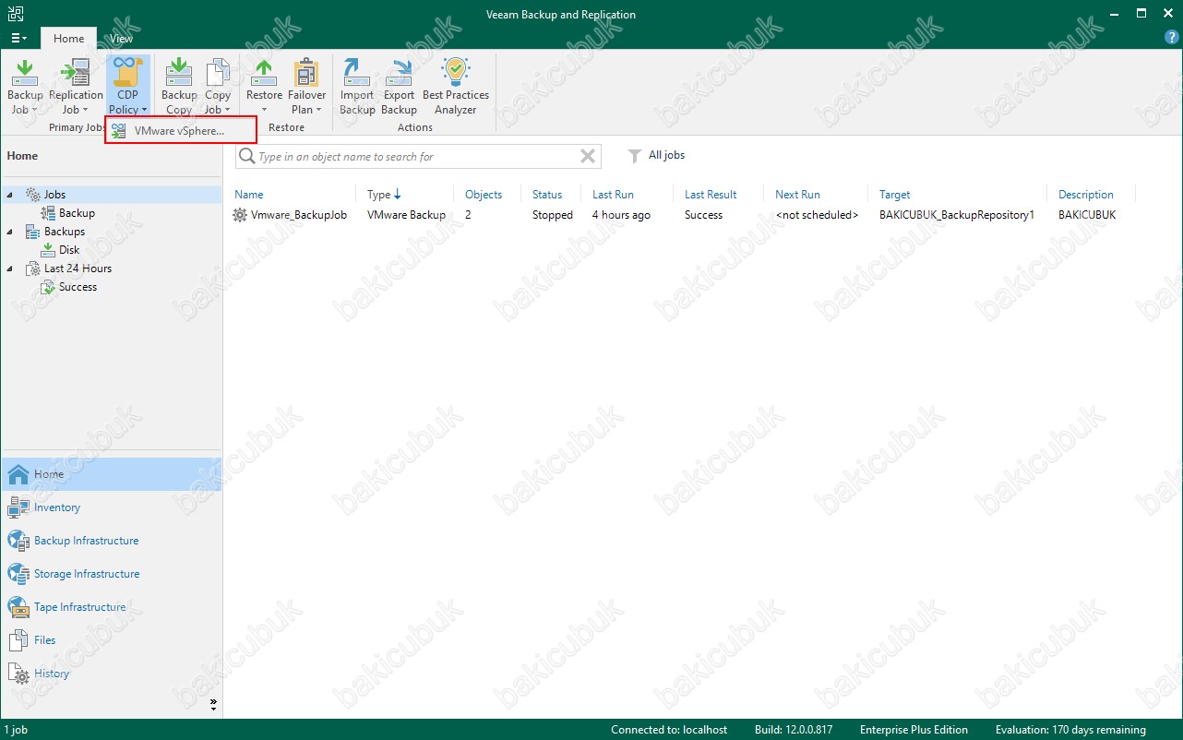Sort by the Target column header
The width and height of the screenshot is (1183, 740).
894,195
